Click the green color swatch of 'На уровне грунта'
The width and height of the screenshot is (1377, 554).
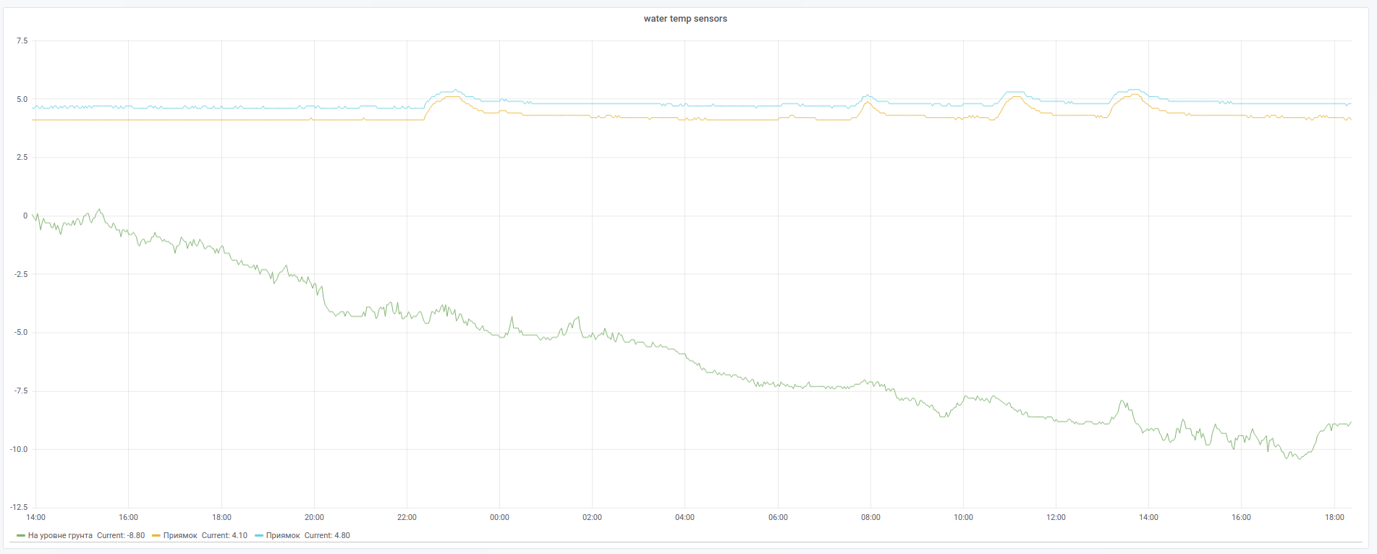(x=21, y=536)
